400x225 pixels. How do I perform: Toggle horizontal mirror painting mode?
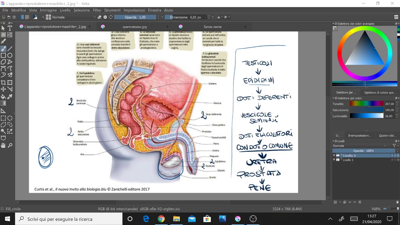point(219,17)
